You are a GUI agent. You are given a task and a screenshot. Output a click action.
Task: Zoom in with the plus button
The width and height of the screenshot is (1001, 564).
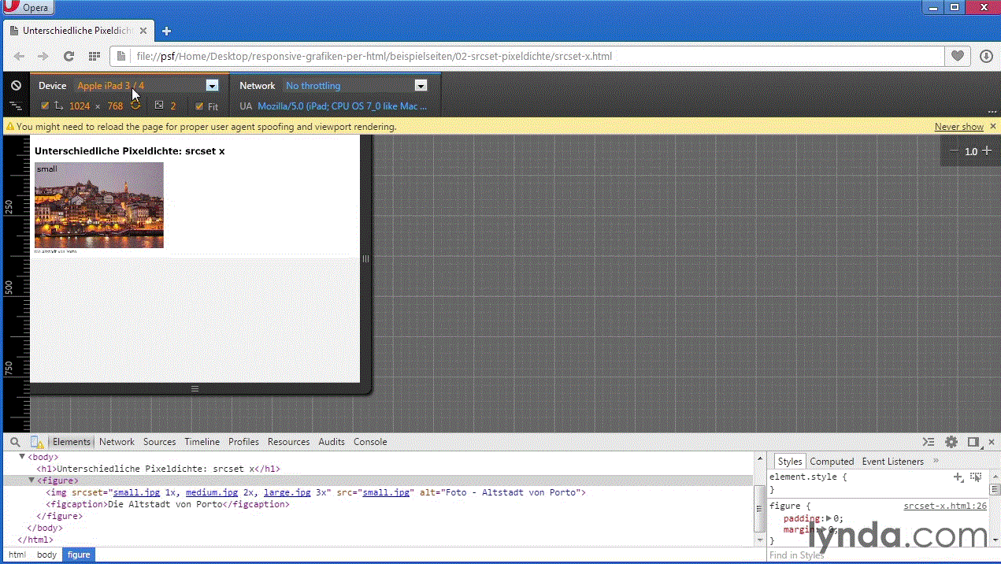point(986,150)
